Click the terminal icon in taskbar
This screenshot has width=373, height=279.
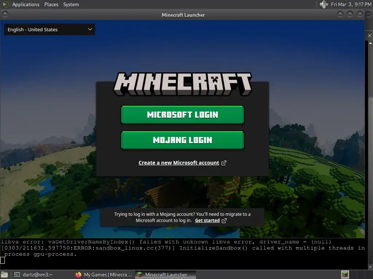click(17, 275)
